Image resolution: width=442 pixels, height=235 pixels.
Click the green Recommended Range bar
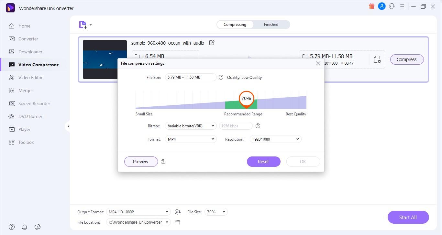pyautogui.click(x=241, y=105)
